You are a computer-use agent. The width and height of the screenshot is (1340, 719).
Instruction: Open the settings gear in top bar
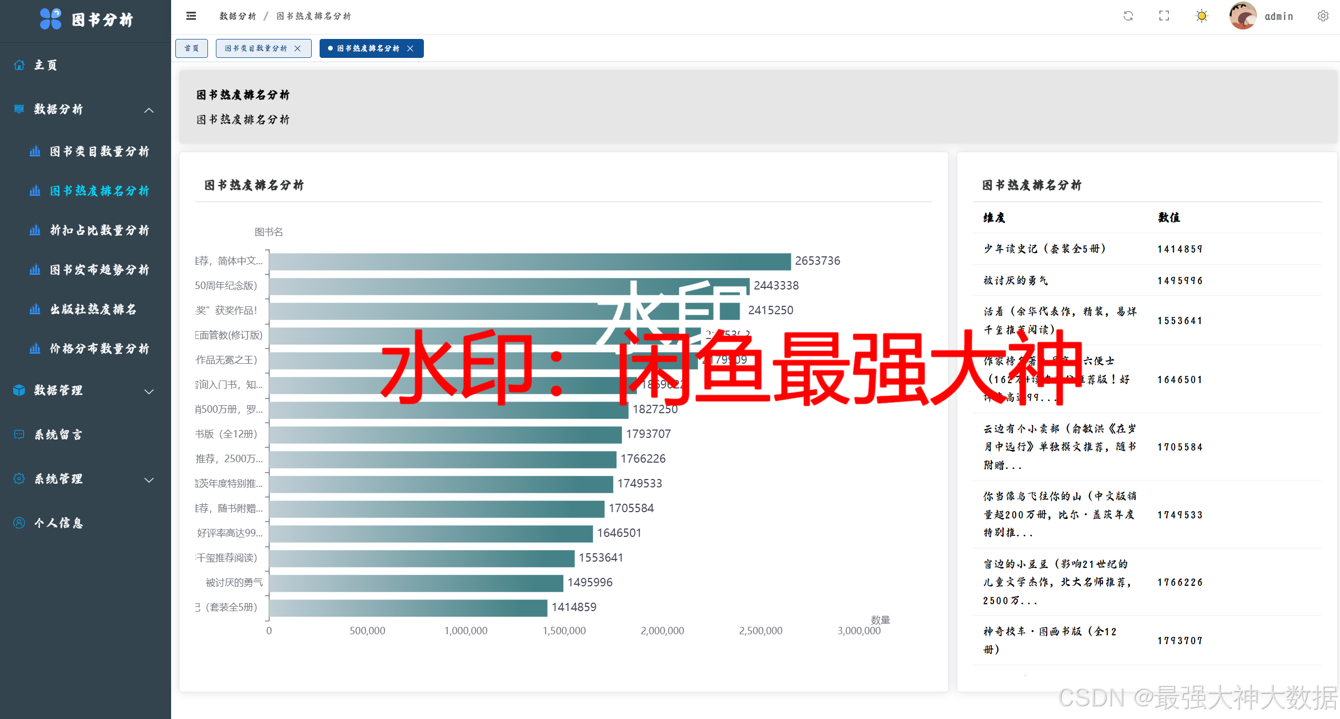(x=1323, y=16)
